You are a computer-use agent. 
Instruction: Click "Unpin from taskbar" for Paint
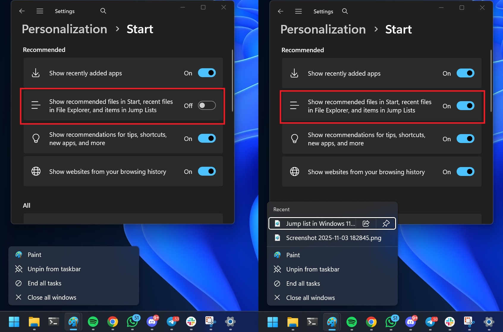(x=54, y=269)
